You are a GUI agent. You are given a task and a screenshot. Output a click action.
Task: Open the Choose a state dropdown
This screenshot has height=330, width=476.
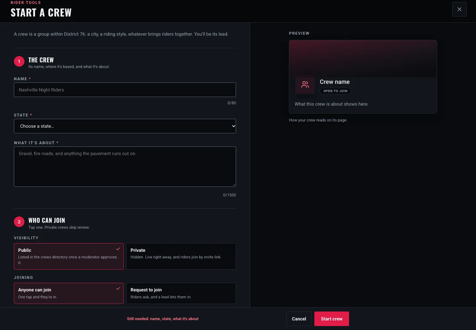(125, 126)
